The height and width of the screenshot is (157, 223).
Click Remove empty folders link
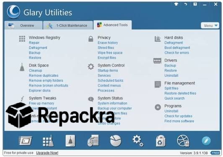coord(46,80)
